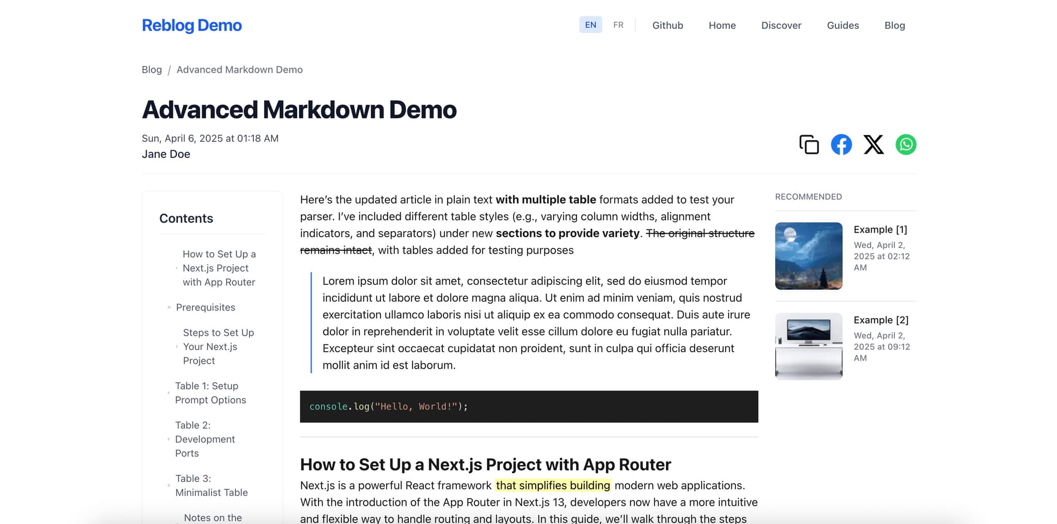
Task: Open the Discover section
Action: 781,25
